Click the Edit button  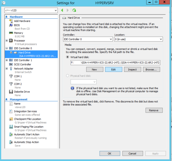114,69
